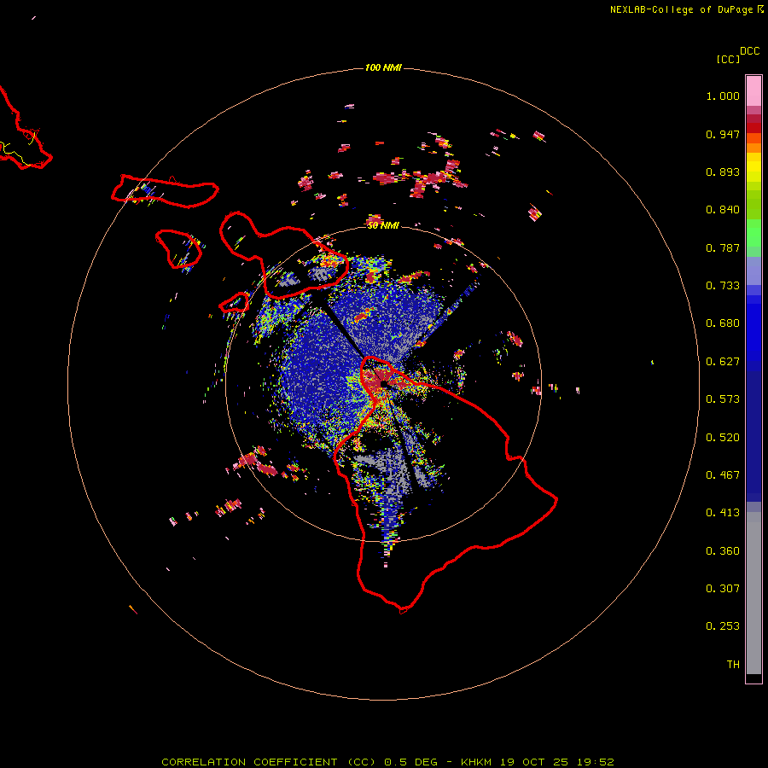Click the 0.573 scale value
The image size is (768, 768).
[x=723, y=399]
